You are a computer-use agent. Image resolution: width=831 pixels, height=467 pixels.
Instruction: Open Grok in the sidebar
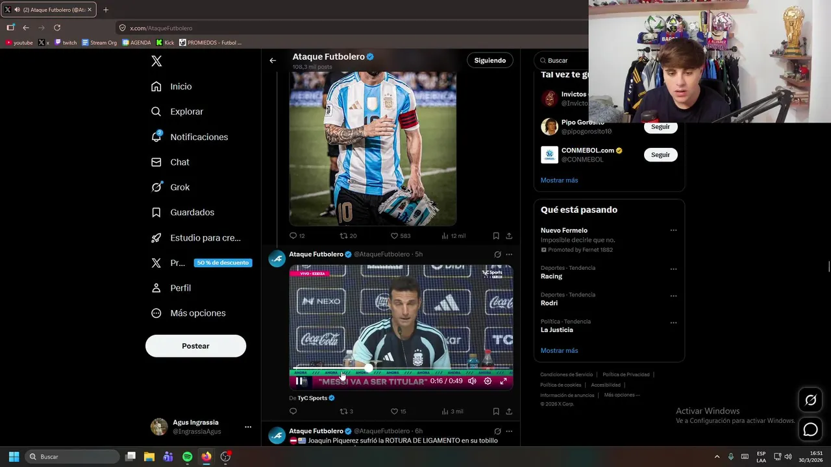click(x=170, y=187)
